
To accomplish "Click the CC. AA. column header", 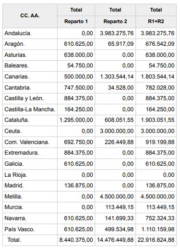I will tap(30, 16).
